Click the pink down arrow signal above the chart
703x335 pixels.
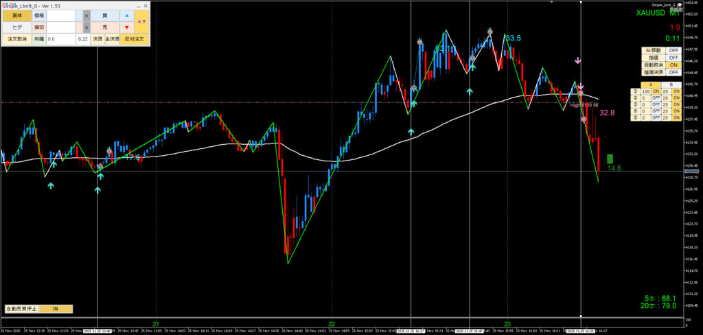(577, 61)
